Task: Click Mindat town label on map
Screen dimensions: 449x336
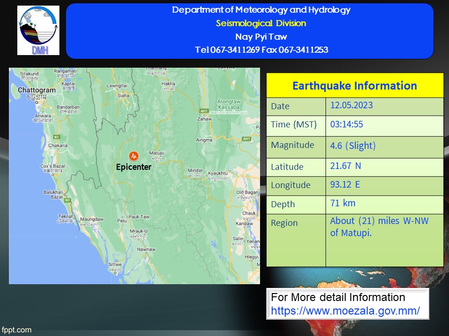Action: 196,170
